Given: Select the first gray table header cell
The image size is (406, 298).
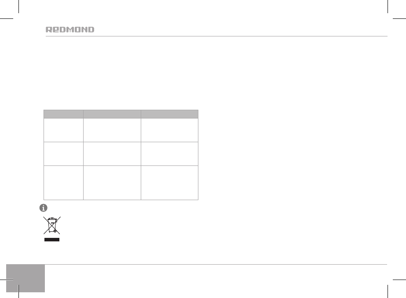Looking at the screenshot, I should pyautogui.click(x=63, y=114).
